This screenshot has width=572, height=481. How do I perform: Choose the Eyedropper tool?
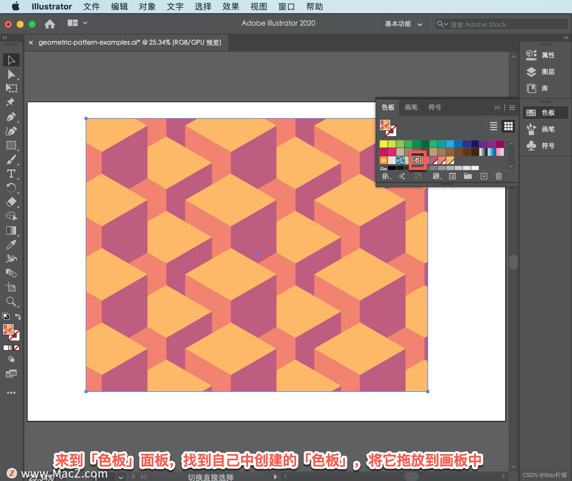point(11,245)
